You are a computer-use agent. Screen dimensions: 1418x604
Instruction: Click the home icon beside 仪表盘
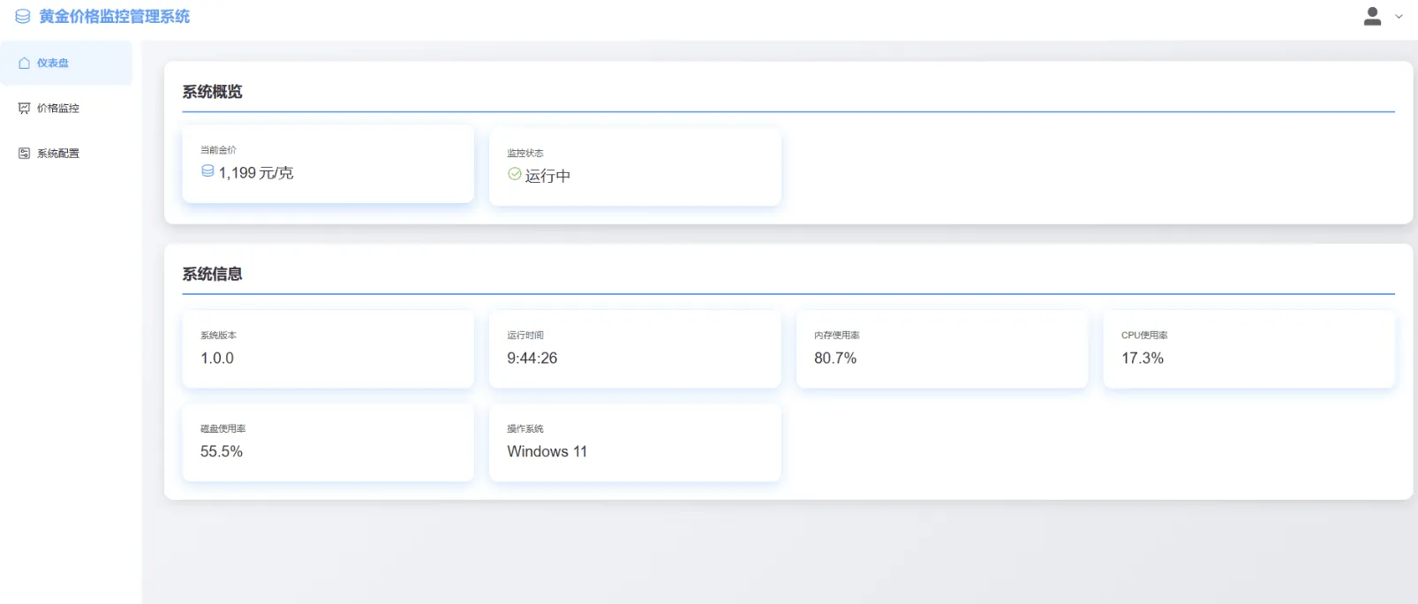(25, 64)
